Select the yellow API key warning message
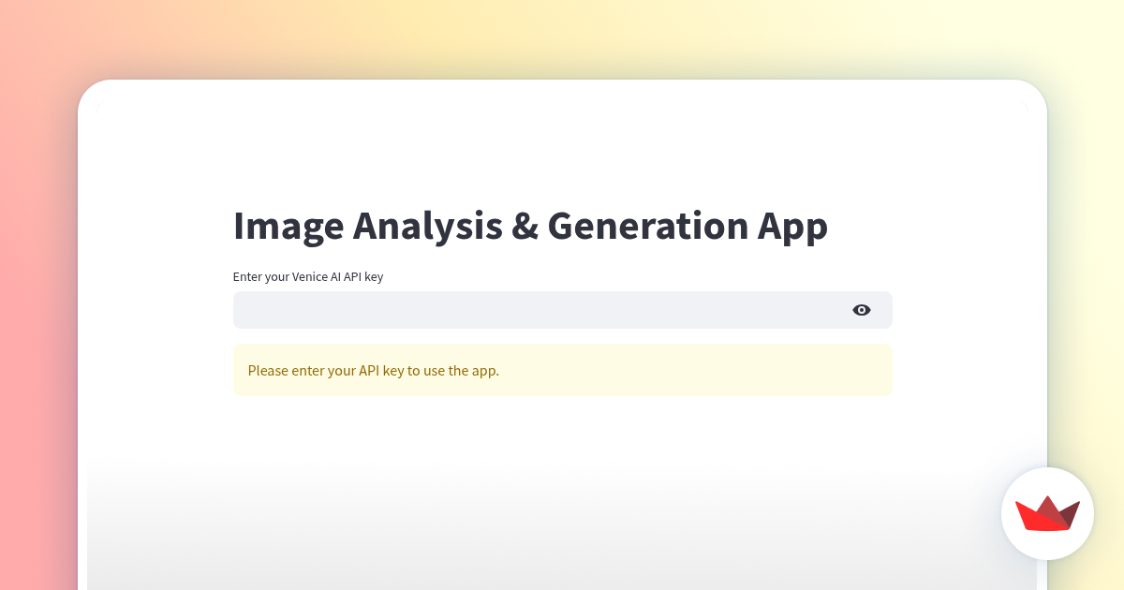Viewport: 1124px width, 590px height. tap(562, 370)
